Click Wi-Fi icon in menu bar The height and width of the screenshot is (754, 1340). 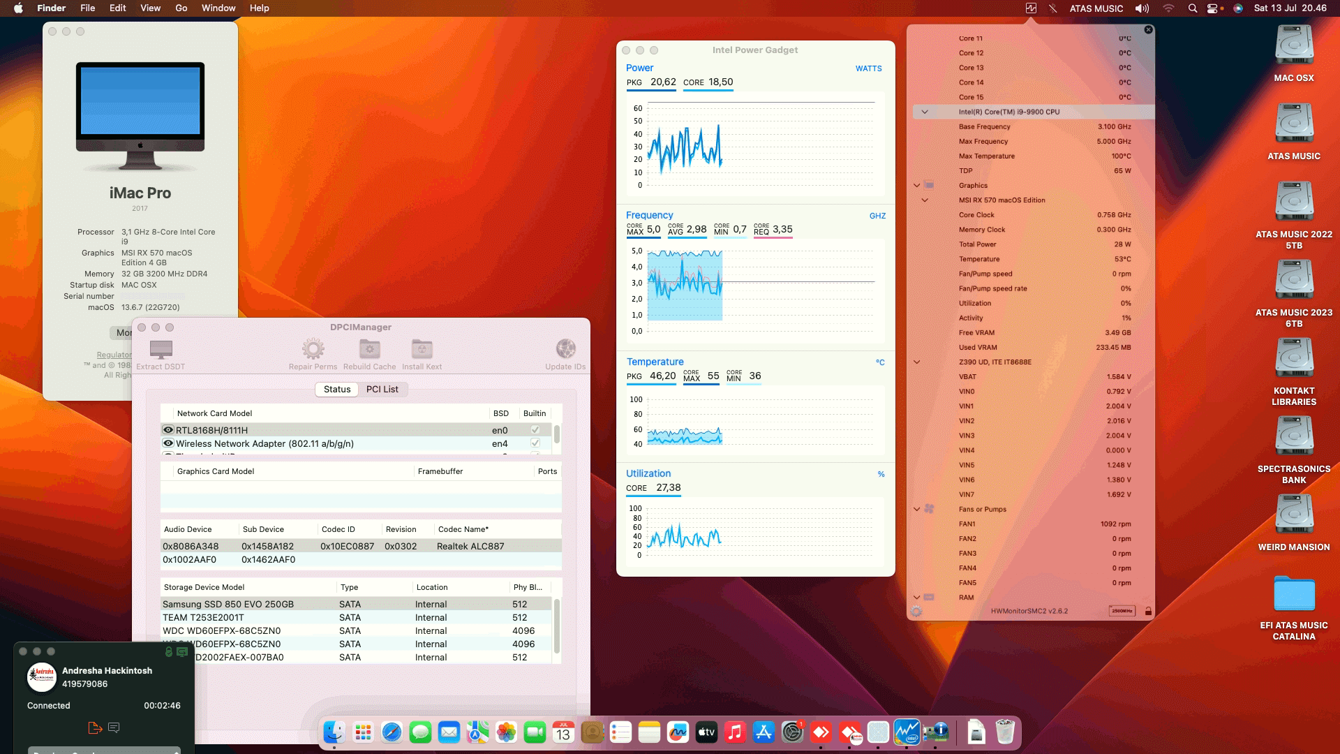click(1168, 8)
